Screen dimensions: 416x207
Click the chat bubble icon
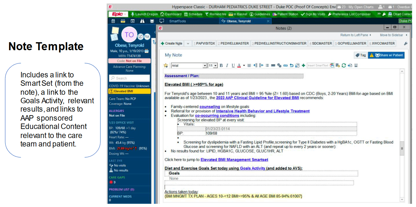(x=162, y=21)
